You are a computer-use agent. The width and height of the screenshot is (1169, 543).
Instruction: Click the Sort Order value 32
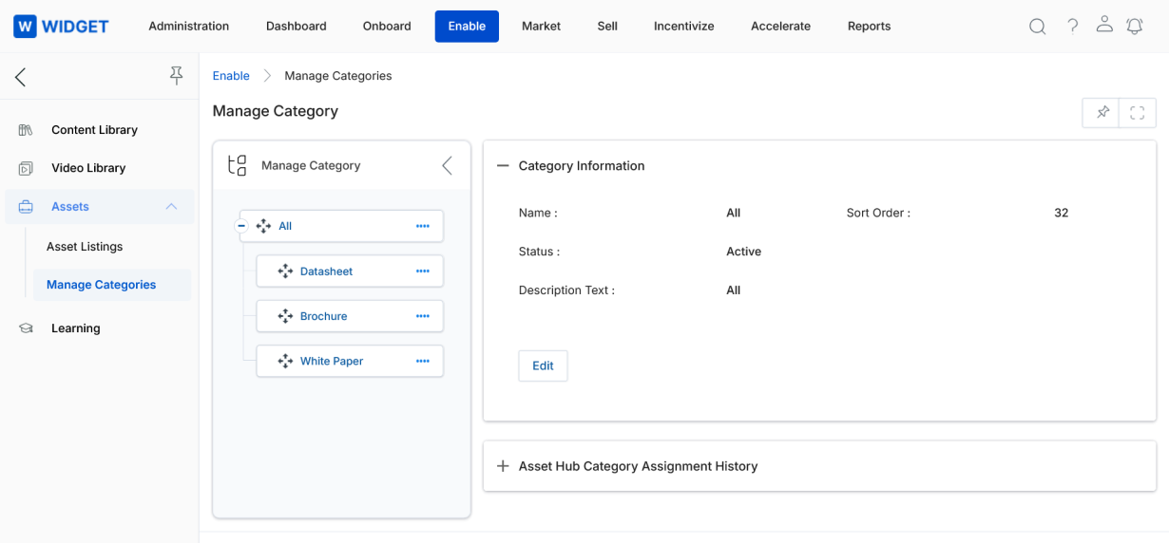click(x=1062, y=213)
